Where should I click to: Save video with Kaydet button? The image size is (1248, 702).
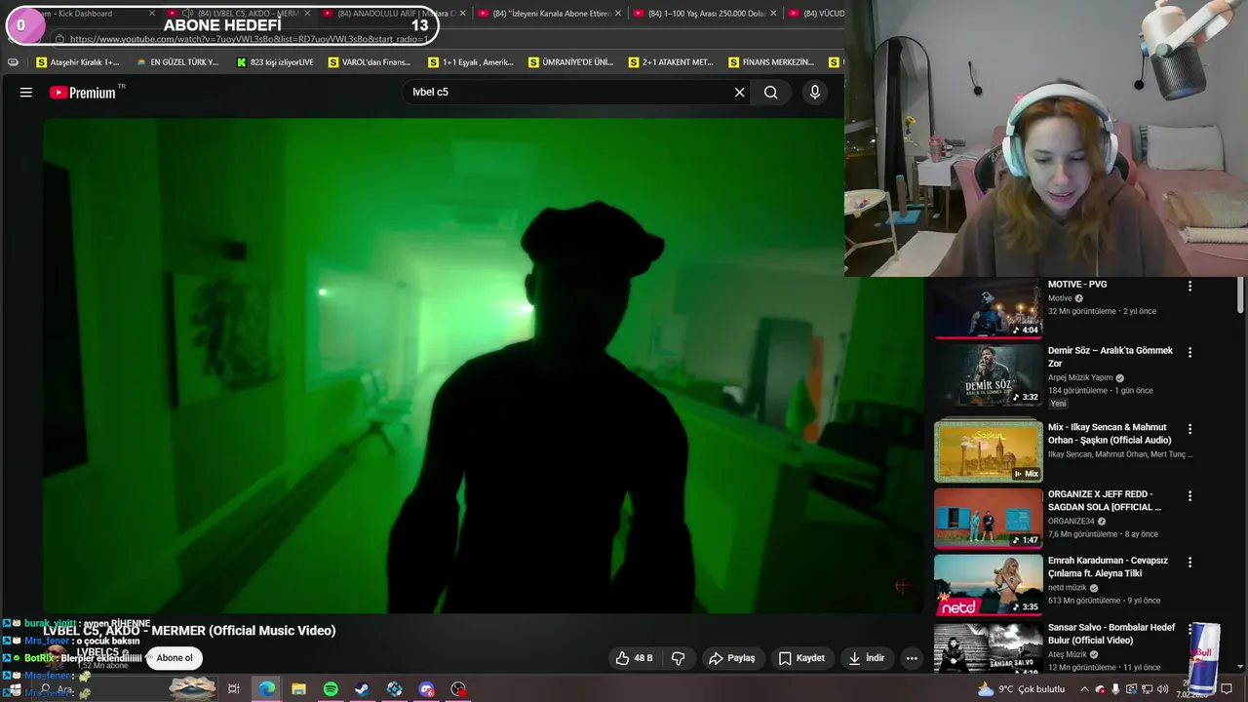(x=801, y=658)
